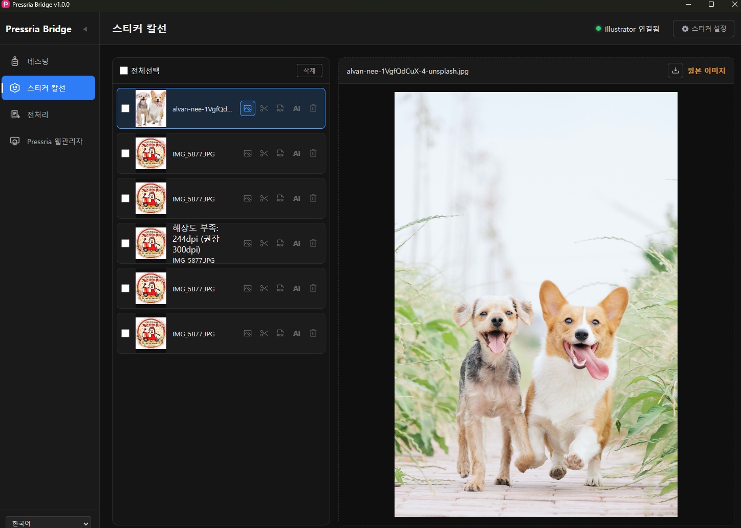Image resolution: width=741 pixels, height=528 pixels.
Task: Click trash icon in 244dpi warning row
Action: tap(313, 243)
